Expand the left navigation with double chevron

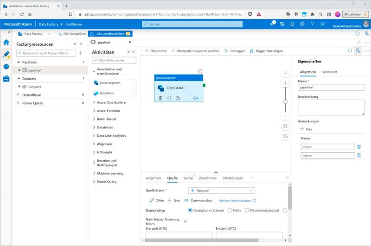point(9,32)
